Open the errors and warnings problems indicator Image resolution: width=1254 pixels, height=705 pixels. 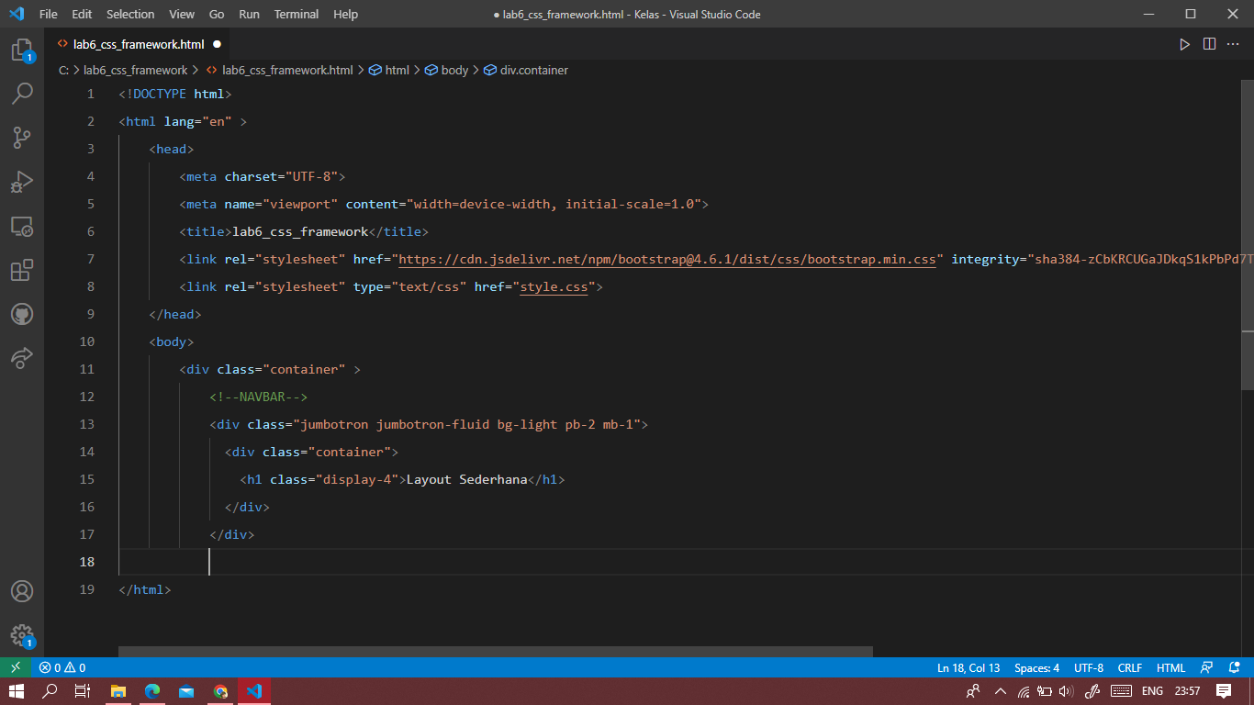point(62,667)
